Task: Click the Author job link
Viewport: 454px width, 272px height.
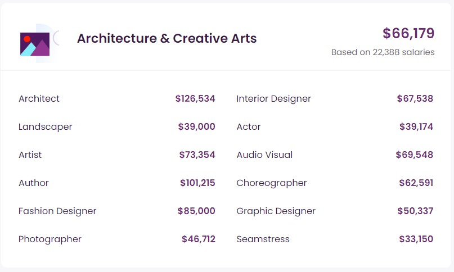Action: click(x=34, y=183)
